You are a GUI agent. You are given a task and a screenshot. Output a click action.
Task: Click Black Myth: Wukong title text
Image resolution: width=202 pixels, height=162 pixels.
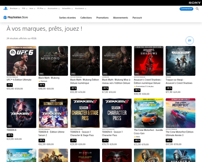[49, 78]
